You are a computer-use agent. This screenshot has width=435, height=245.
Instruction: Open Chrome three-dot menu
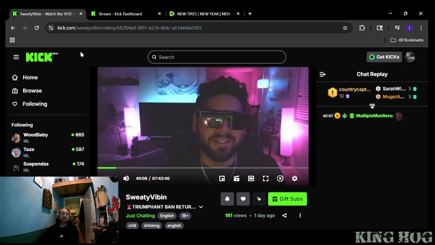tap(421, 28)
